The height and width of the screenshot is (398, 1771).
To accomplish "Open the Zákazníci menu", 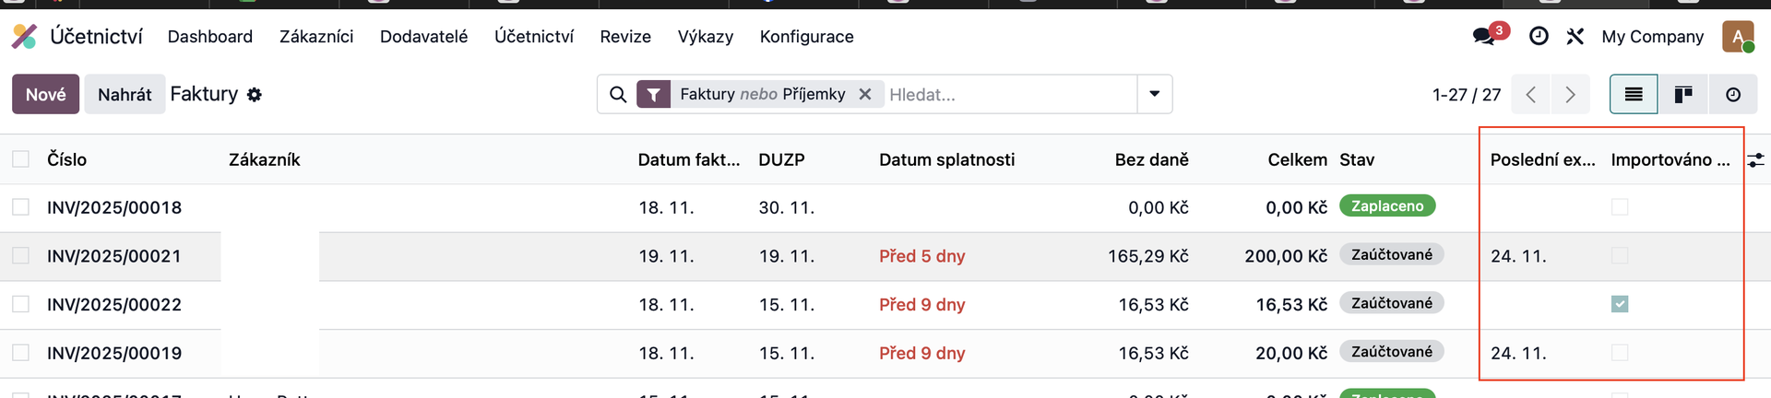I will [x=316, y=37].
